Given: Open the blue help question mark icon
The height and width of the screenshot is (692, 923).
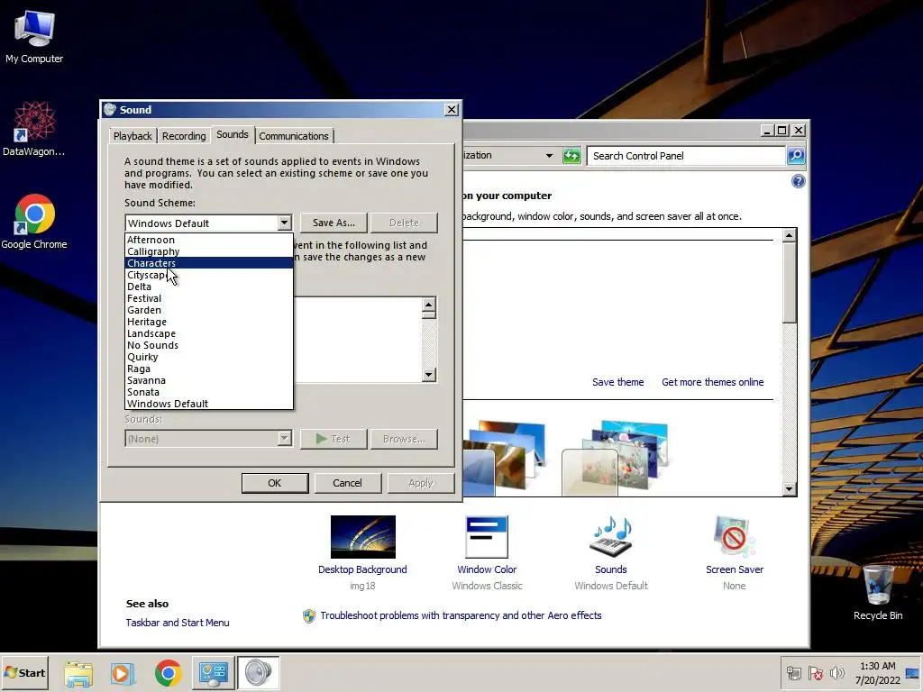Looking at the screenshot, I should (799, 181).
